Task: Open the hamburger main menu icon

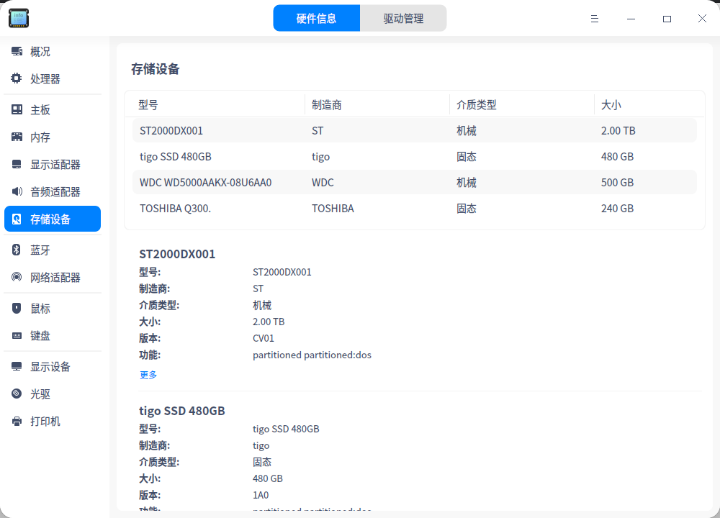Action: [595, 19]
